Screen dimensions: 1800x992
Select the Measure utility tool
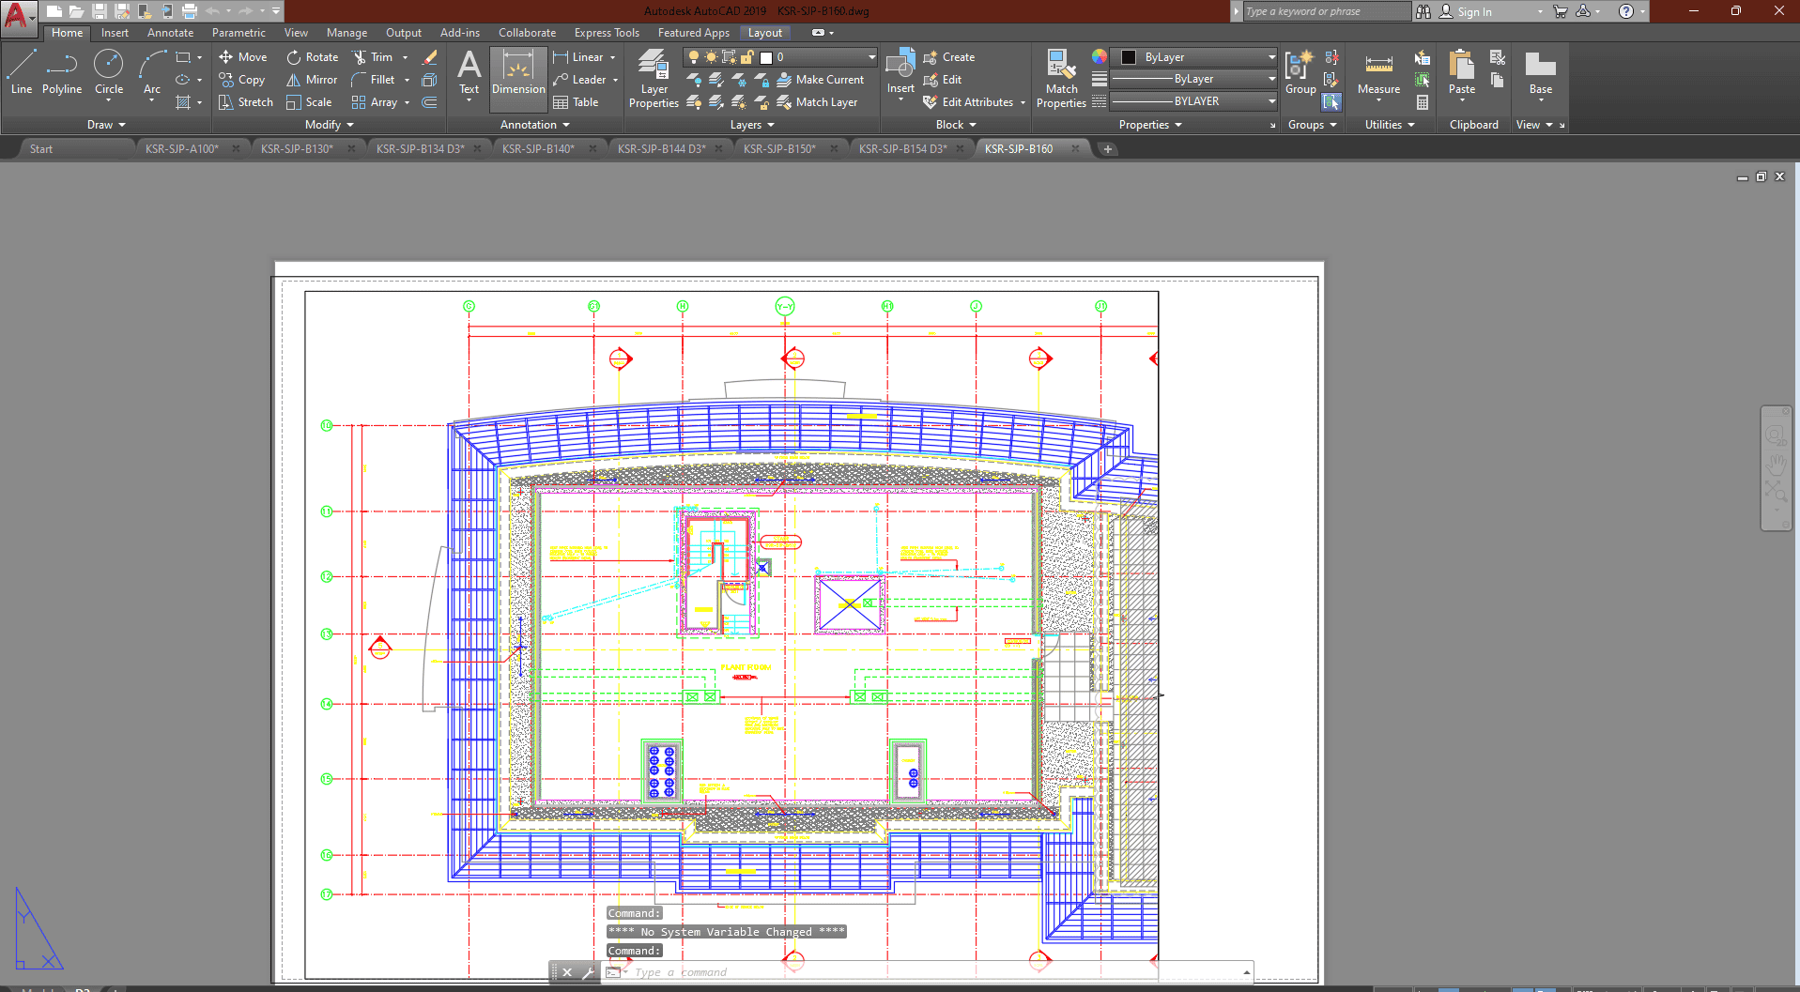tap(1378, 73)
